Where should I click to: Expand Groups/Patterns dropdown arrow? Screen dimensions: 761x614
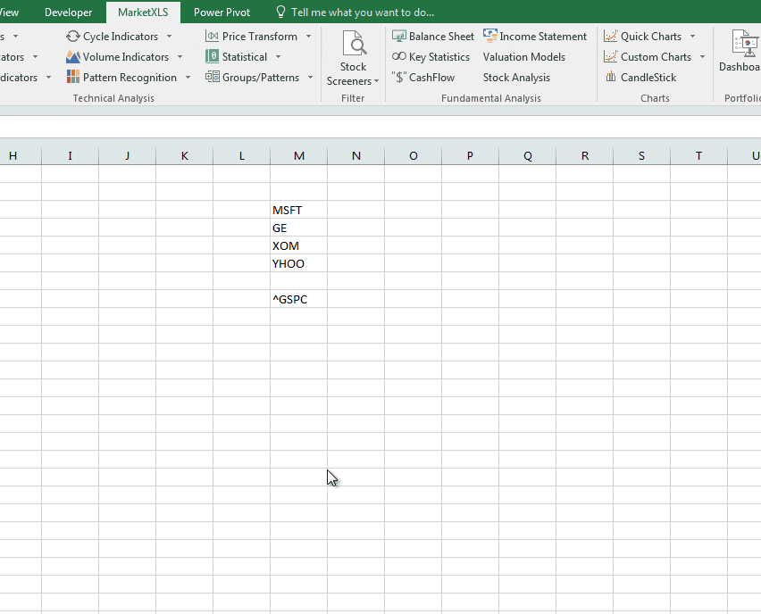[x=310, y=77]
